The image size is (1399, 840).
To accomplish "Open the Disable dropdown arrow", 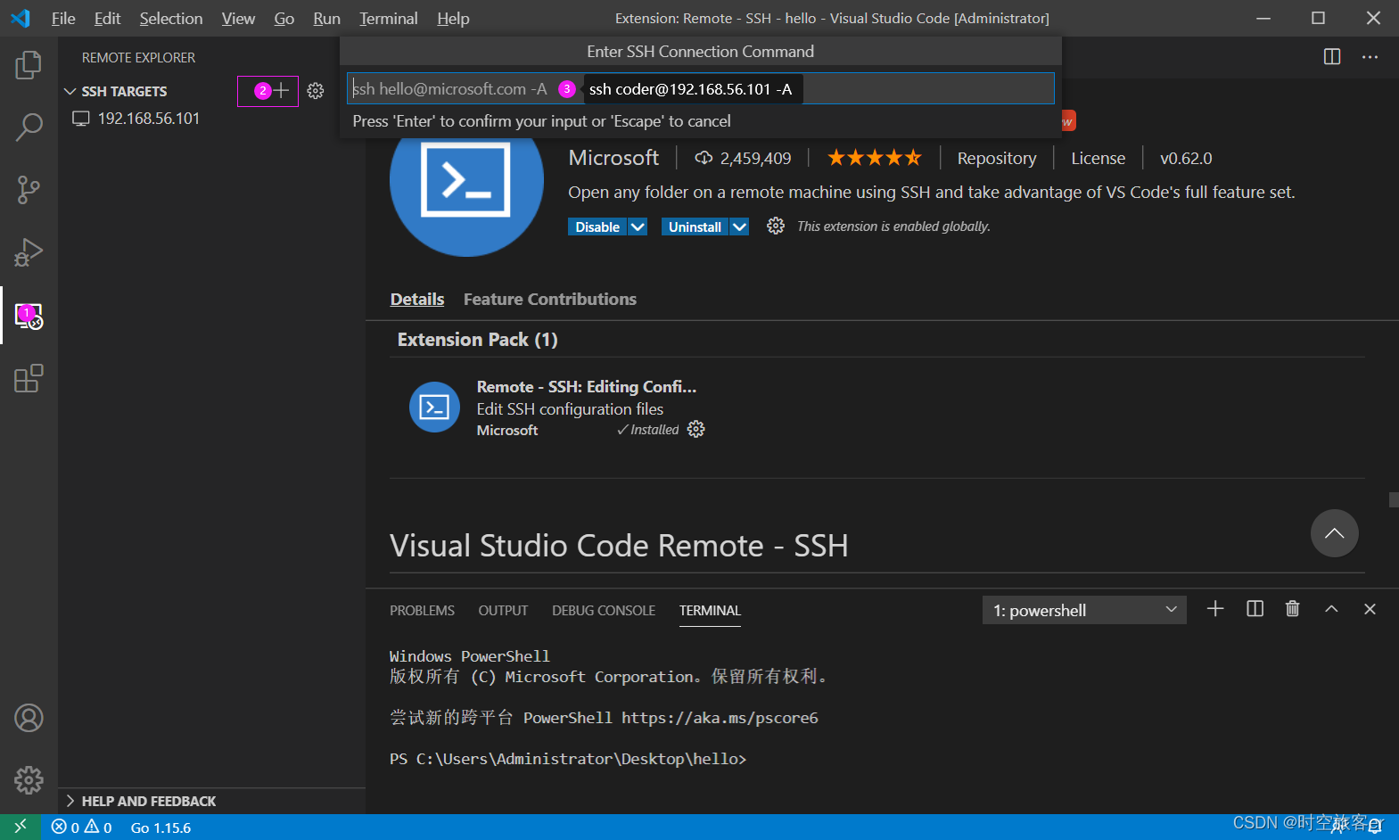I will (x=638, y=227).
